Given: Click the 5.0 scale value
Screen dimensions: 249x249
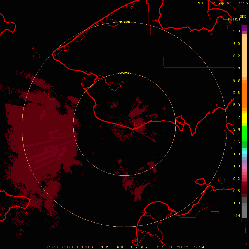Looking at the screenshot, I should tap(237, 105).
